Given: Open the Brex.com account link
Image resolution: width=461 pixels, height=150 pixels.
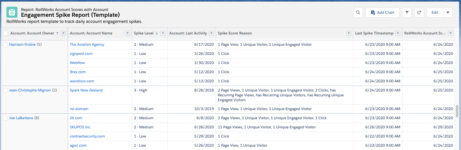Looking at the screenshot, I should [78, 72].
